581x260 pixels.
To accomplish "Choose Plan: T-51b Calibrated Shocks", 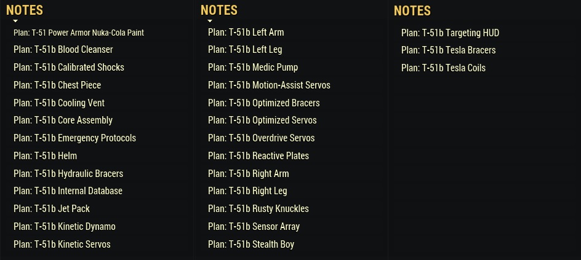I will 68,68.
